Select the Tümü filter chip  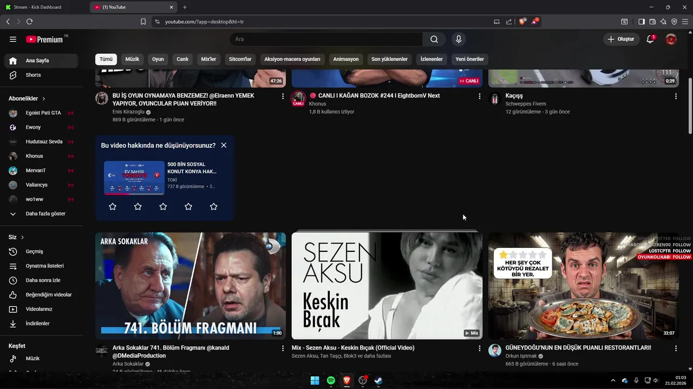coord(106,59)
